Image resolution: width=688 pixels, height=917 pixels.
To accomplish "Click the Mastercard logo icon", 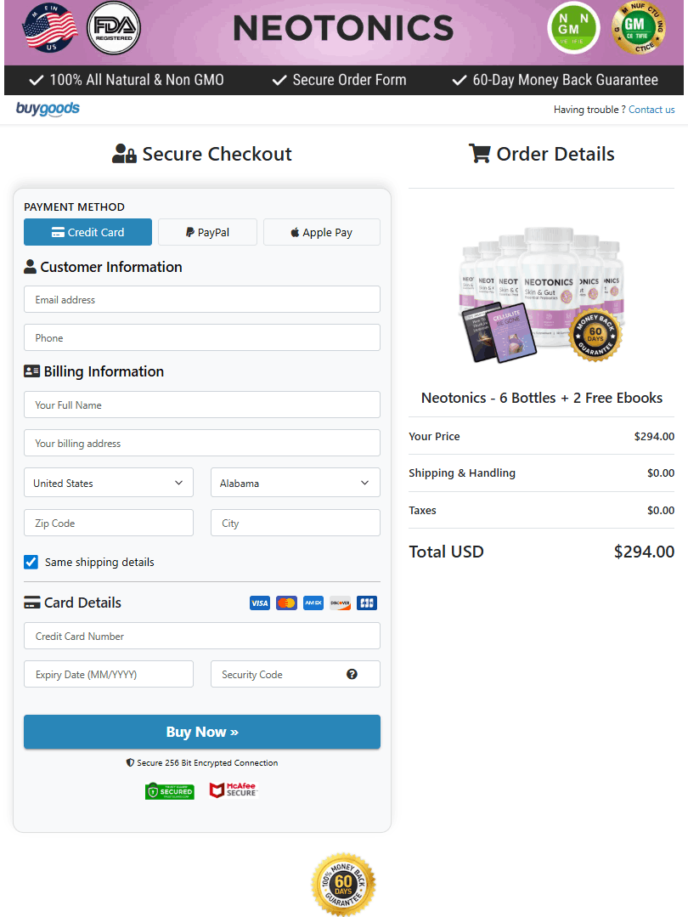I will pos(287,603).
